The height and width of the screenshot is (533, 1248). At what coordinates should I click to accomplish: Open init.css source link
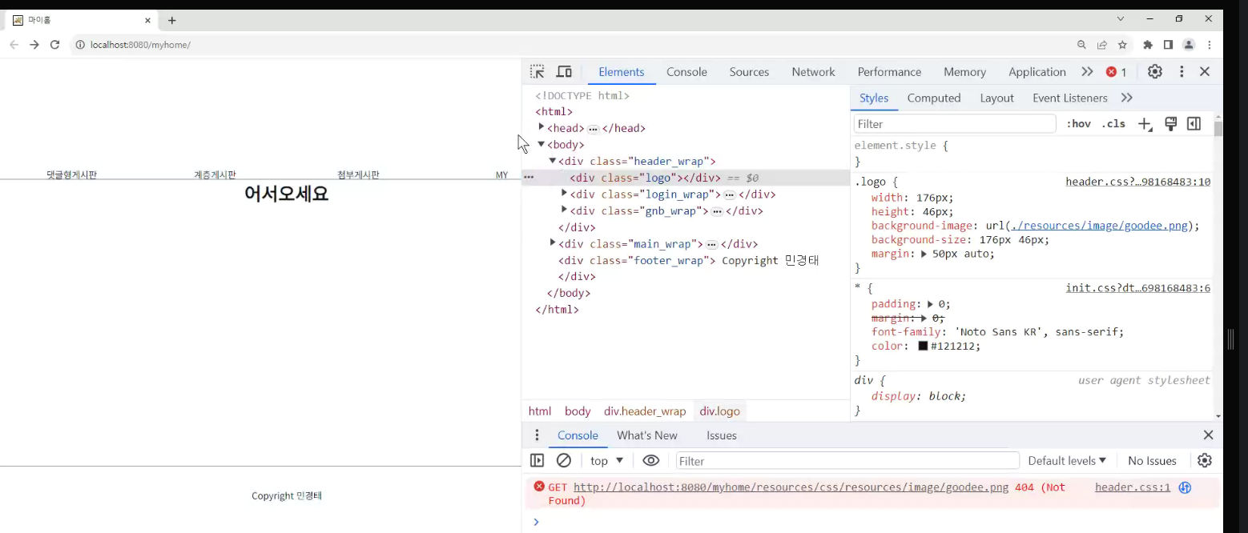point(1137,288)
